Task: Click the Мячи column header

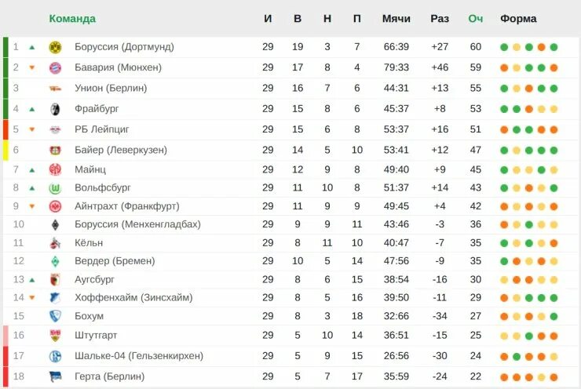Action: pyautogui.click(x=396, y=19)
